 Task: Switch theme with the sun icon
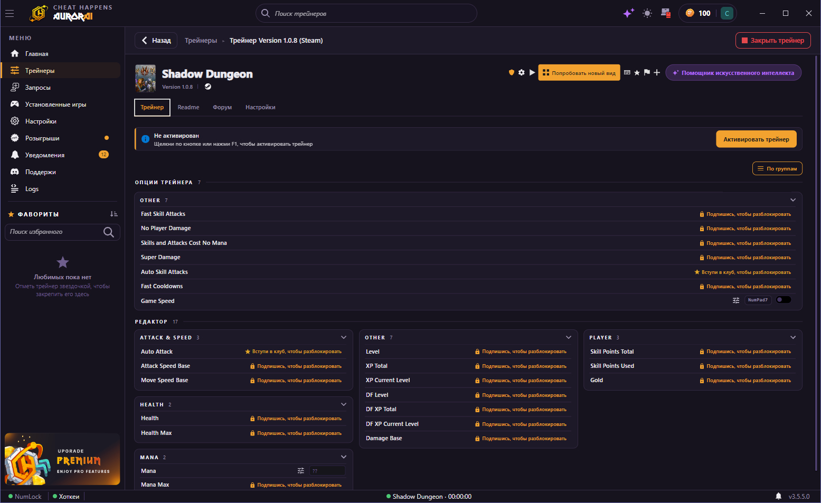tap(647, 13)
